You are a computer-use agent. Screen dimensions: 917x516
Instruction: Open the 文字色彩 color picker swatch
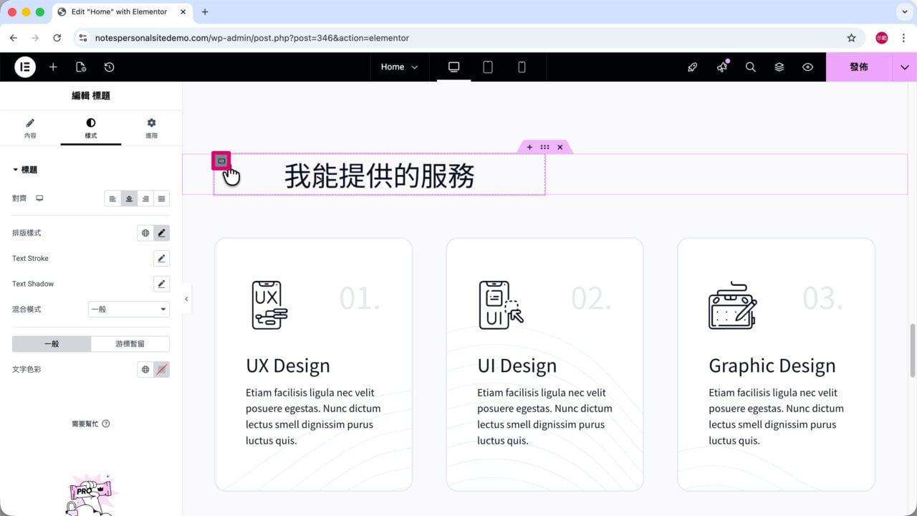162,370
